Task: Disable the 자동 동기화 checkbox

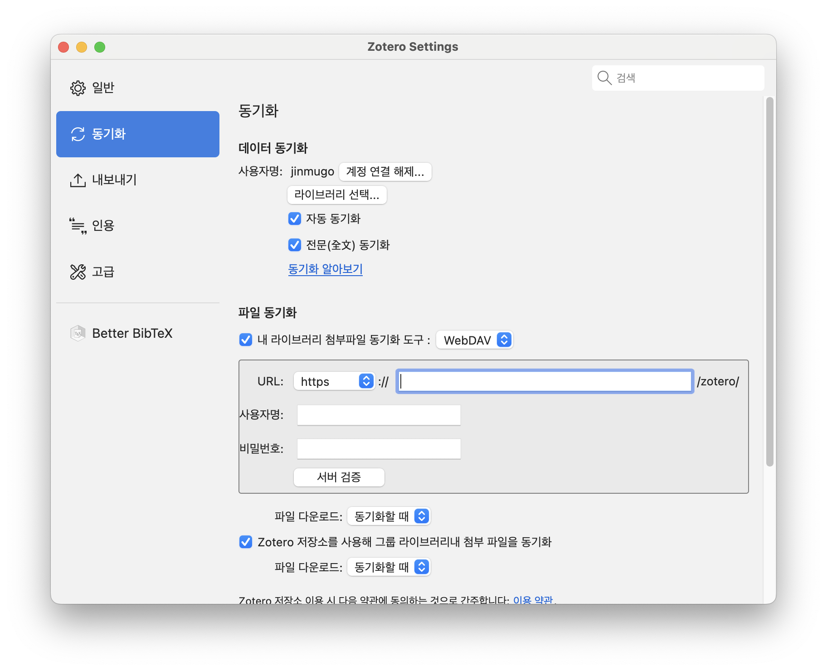Action: pyautogui.click(x=295, y=219)
